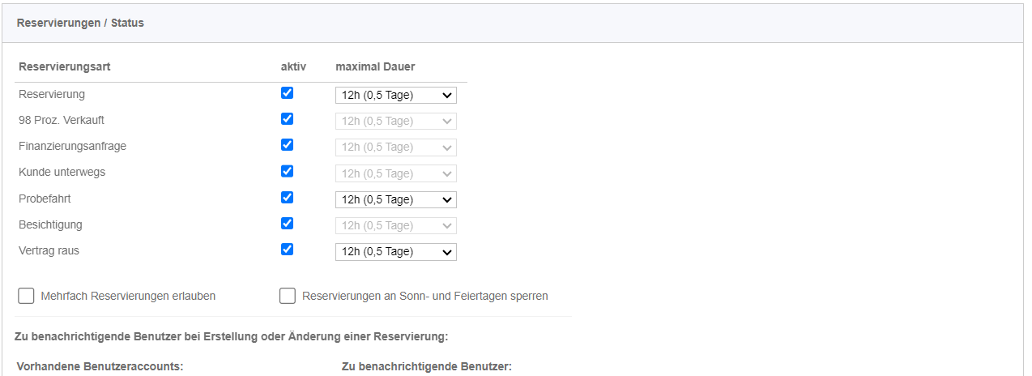Screen dimensions: 1032x376
Task: Open the Probefahrt maximal Dauer dropdown
Action: (396, 200)
